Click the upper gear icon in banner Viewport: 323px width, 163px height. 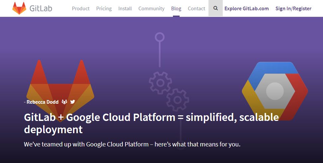(160, 83)
